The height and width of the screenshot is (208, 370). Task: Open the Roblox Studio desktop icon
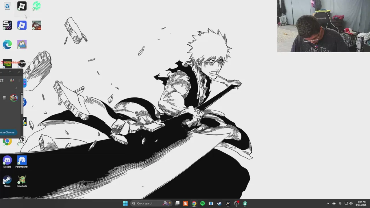22,6
